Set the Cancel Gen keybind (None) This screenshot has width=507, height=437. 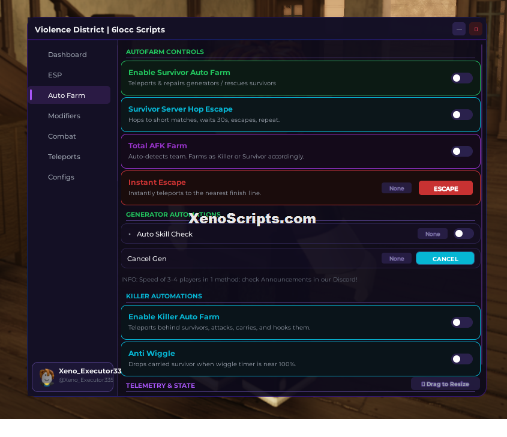click(397, 259)
